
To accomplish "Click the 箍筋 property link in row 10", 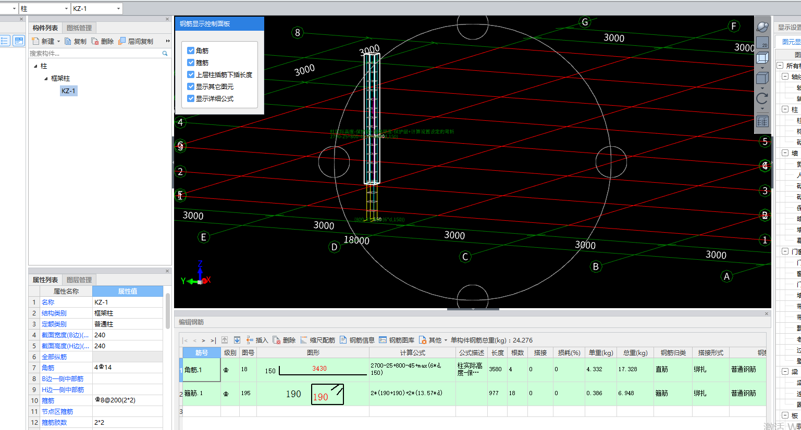I will [x=48, y=401].
